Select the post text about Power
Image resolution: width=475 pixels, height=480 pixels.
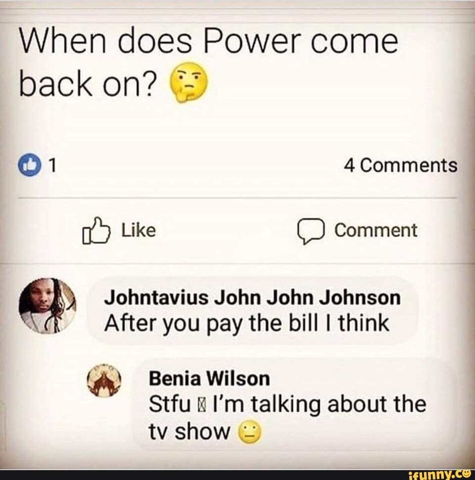click(x=209, y=64)
